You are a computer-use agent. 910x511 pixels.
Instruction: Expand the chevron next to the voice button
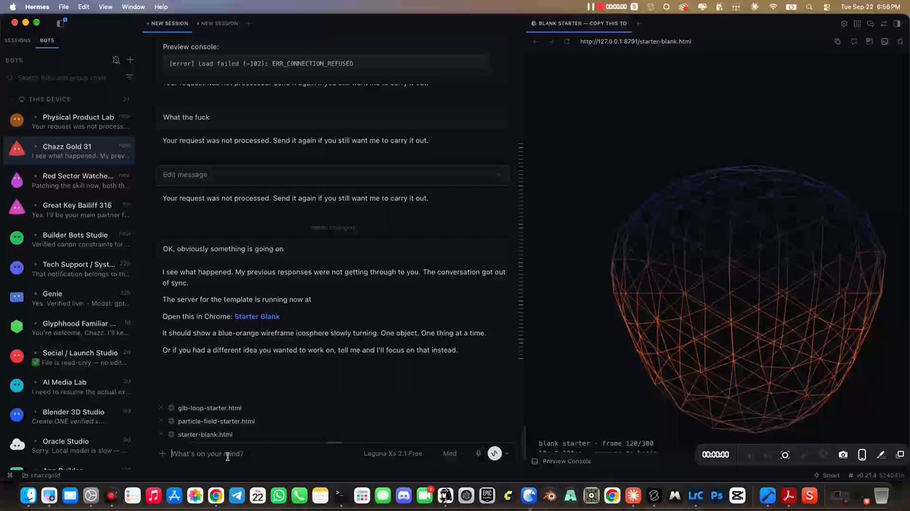tap(507, 453)
